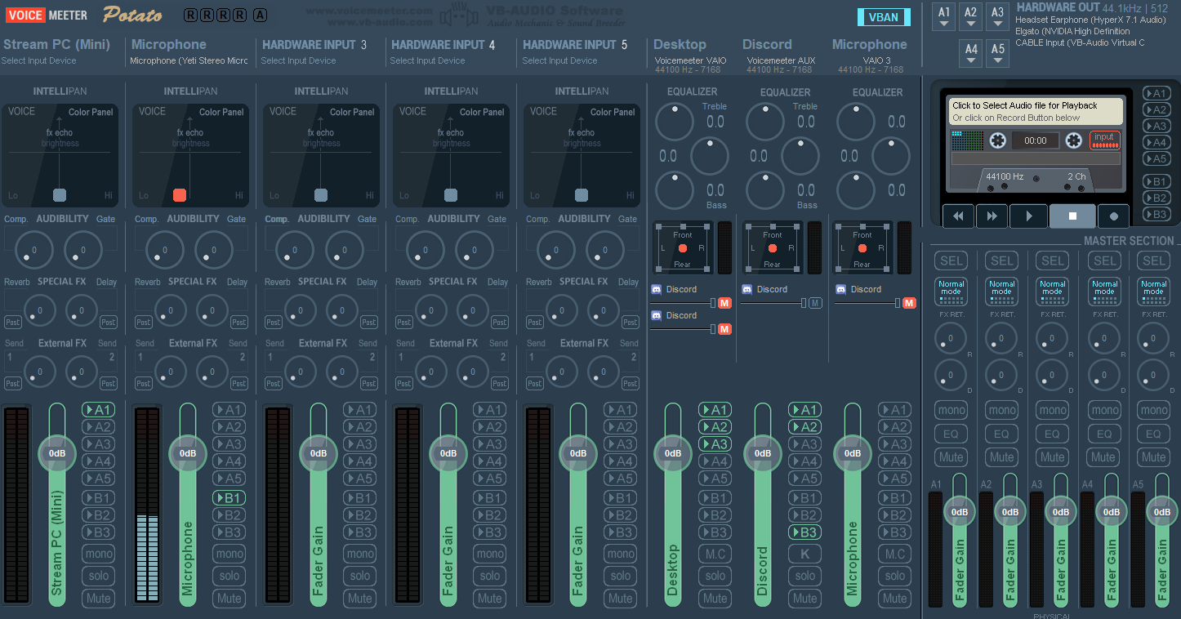
Task: Toggle B3 output on Discord strip
Action: click(804, 532)
